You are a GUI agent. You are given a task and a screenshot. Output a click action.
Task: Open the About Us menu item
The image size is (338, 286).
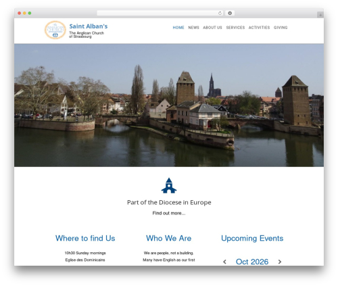click(212, 28)
